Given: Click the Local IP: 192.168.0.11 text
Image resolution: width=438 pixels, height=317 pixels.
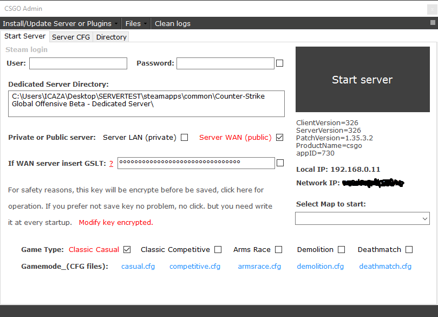Looking at the screenshot, I should [x=338, y=170].
